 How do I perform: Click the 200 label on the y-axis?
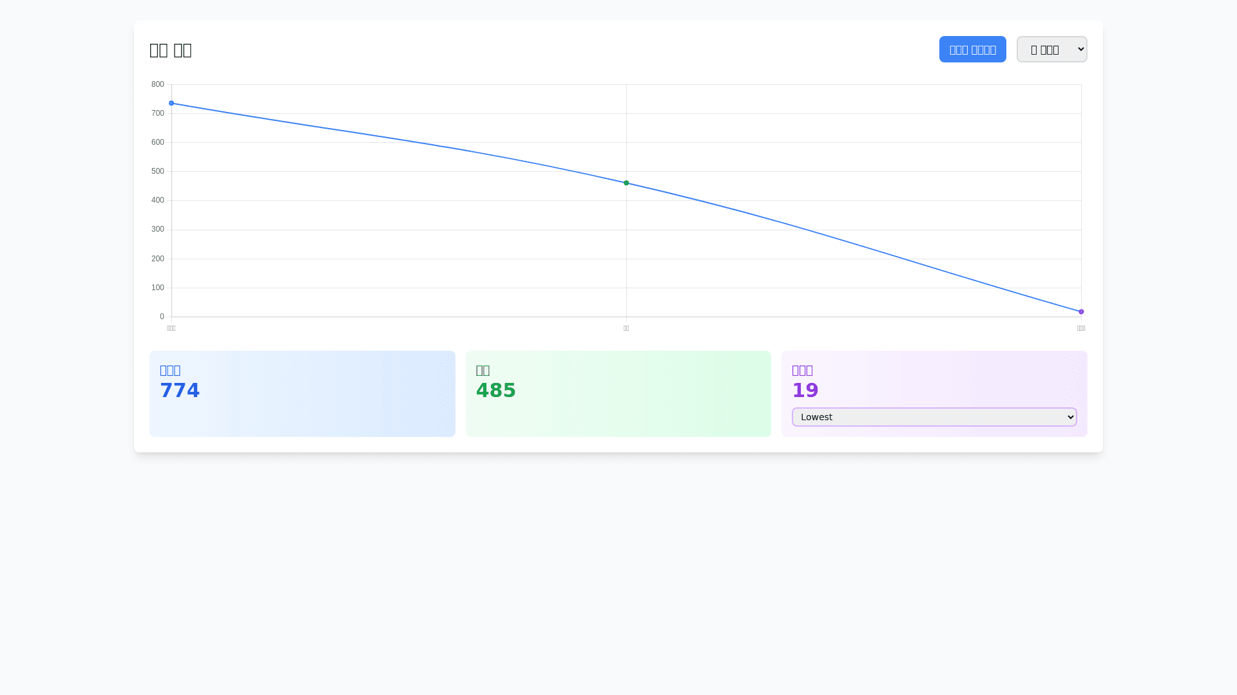pos(158,259)
